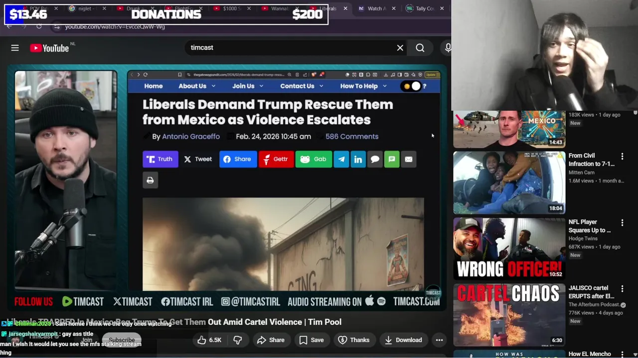
Task: Click the green Gab share button
Action: (x=314, y=159)
